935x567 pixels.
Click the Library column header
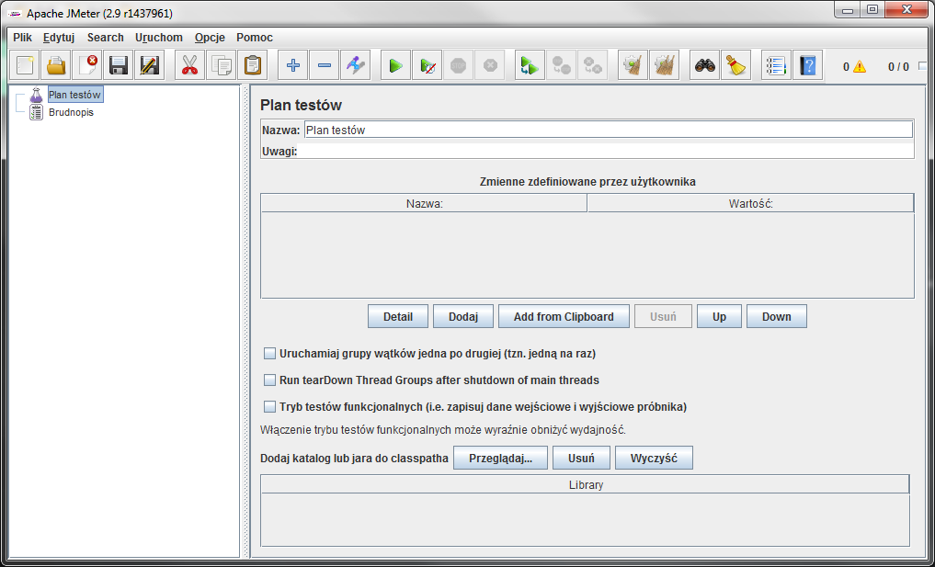point(586,484)
